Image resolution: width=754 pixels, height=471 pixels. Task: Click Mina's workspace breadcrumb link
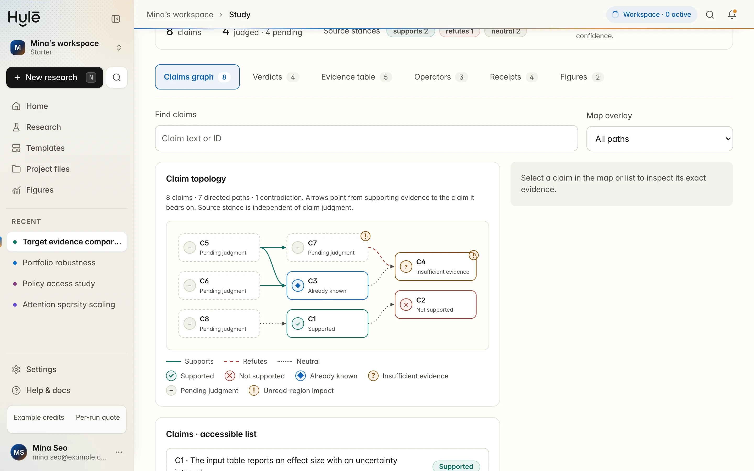[x=180, y=15]
